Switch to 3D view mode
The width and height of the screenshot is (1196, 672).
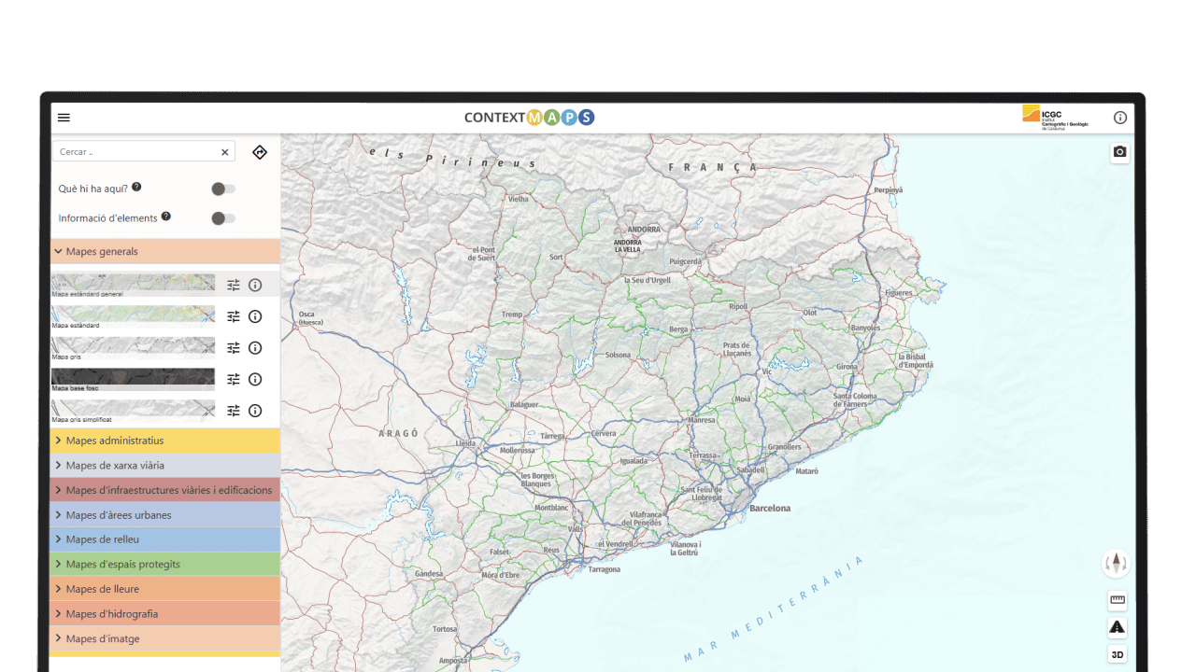click(1116, 653)
